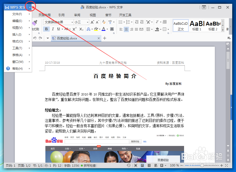
Task: Switch to outline view icon in status bar
Action: [149, 165]
